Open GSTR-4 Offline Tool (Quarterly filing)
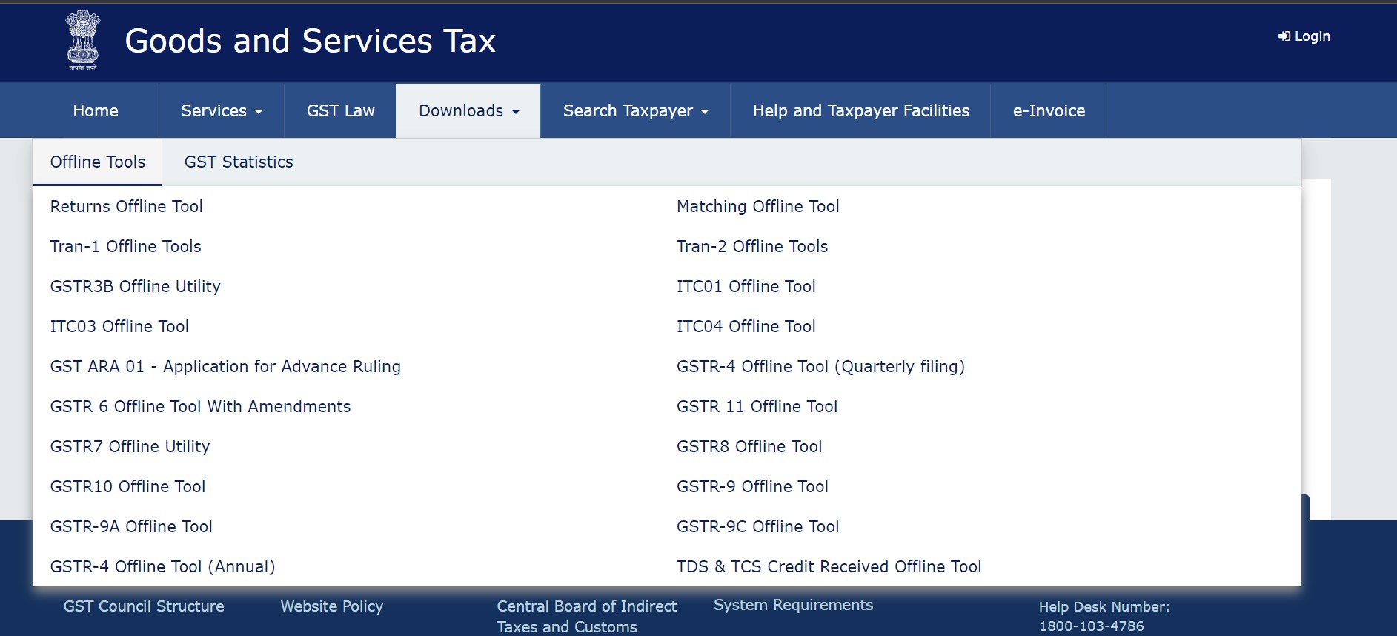 (820, 366)
